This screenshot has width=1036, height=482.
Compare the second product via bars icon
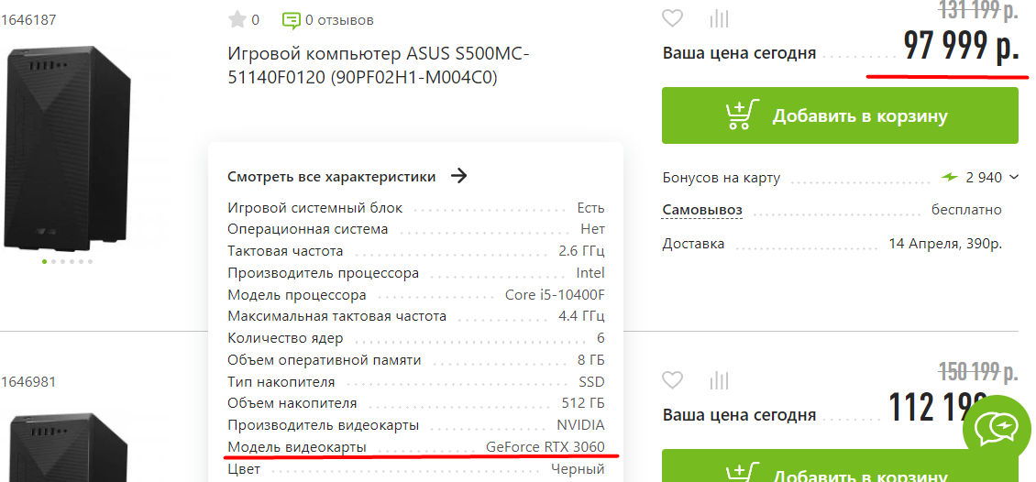click(x=720, y=380)
